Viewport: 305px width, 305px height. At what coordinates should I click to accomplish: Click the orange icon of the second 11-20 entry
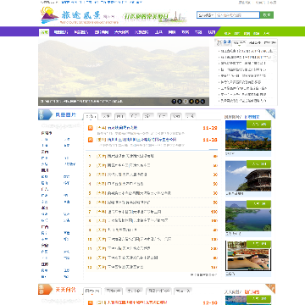(x=90, y=140)
